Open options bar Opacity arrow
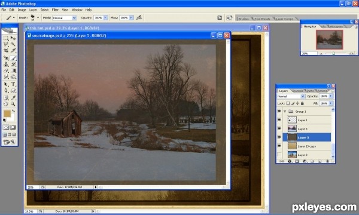The width and height of the screenshot is (359, 215). pyautogui.click(x=105, y=17)
